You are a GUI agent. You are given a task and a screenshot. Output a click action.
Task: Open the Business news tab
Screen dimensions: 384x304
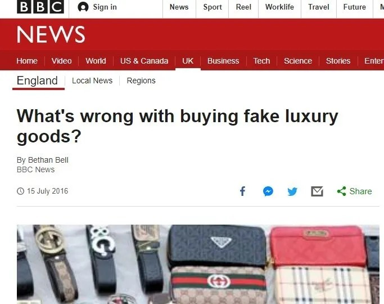coord(223,61)
